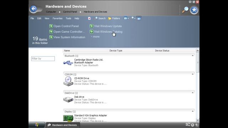Viewport: 228px width, 128px height.
Task: Select the Disk drive icon
Action: point(68,100)
